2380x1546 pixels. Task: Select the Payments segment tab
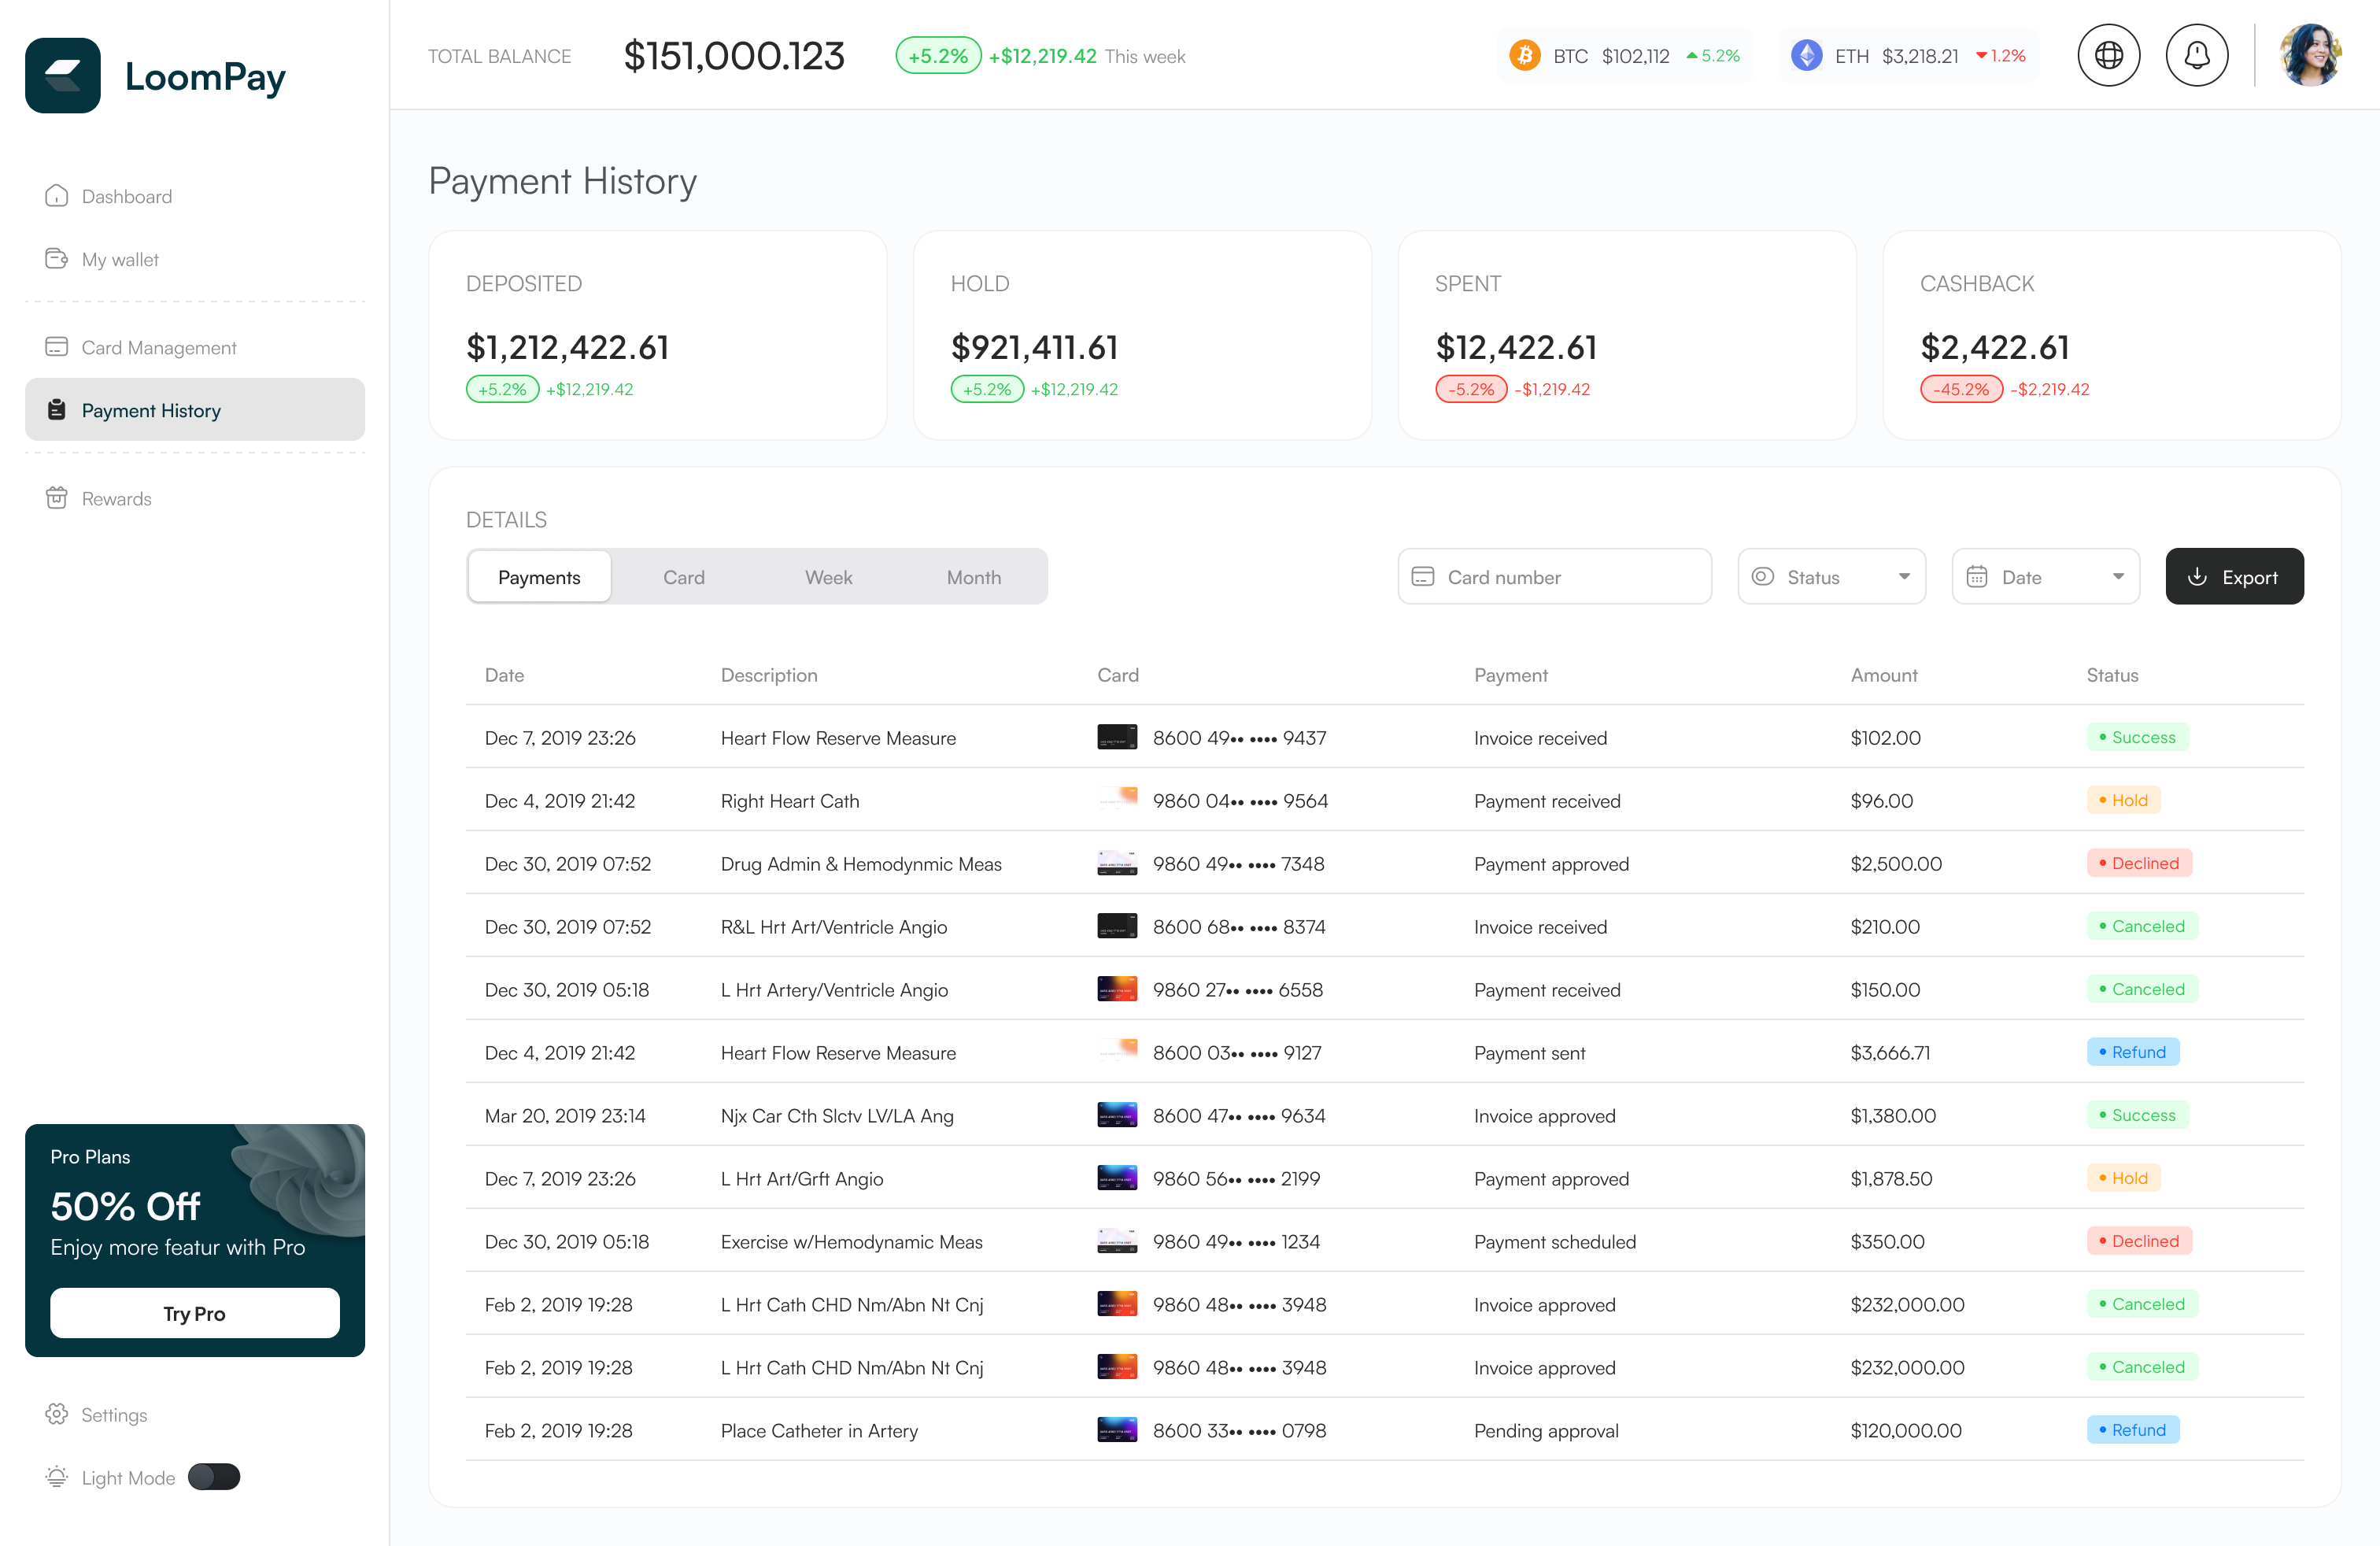tap(539, 577)
